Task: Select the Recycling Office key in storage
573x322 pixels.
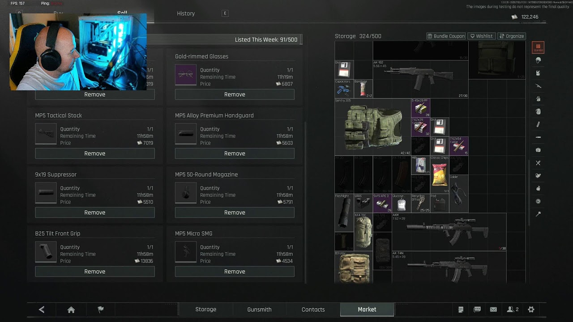Action: coord(420,203)
